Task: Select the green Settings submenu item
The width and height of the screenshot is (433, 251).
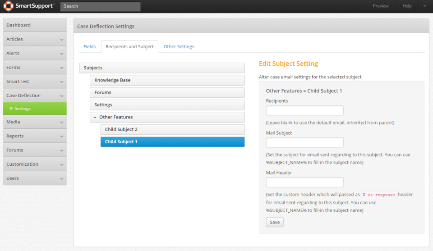Action: click(x=35, y=109)
